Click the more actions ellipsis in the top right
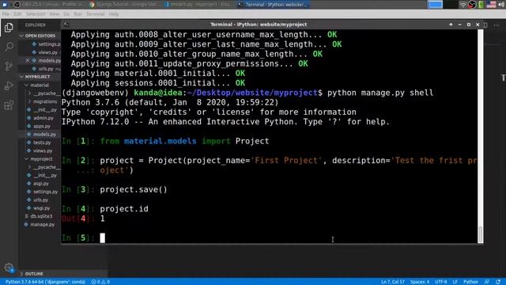The image size is (506, 285). pyautogui.click(x=497, y=25)
